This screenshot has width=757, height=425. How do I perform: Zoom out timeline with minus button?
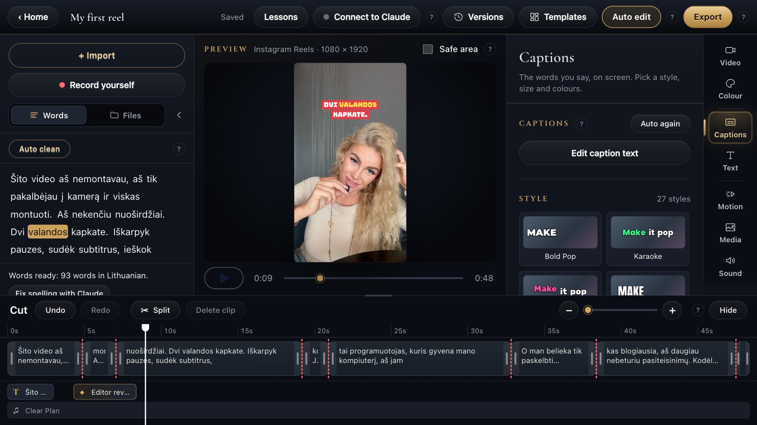569,310
